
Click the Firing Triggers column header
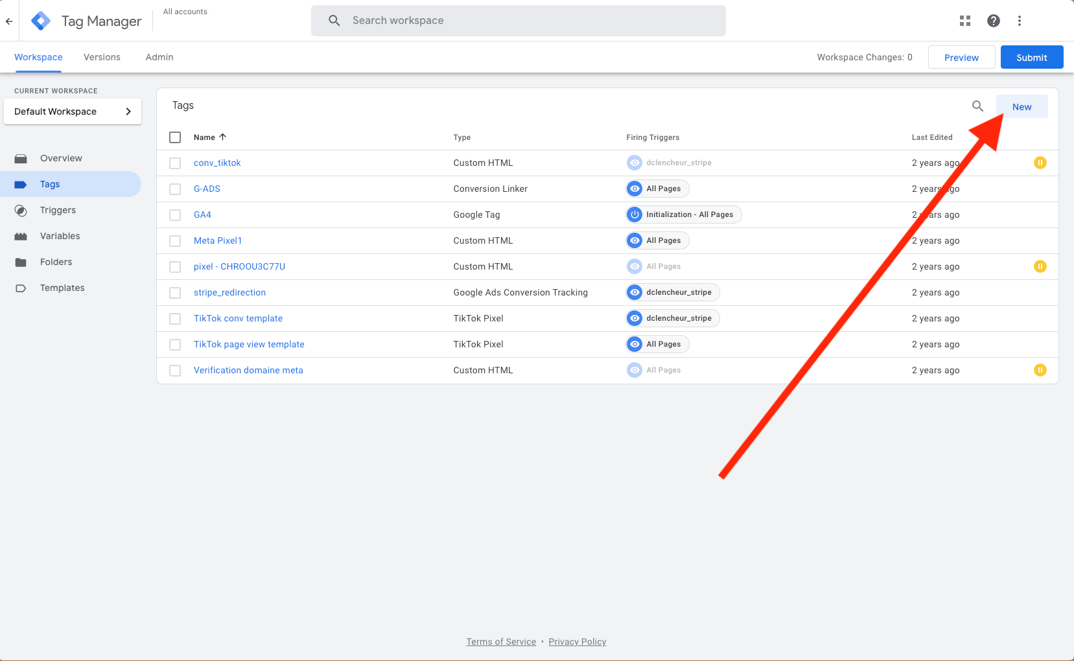[653, 137]
